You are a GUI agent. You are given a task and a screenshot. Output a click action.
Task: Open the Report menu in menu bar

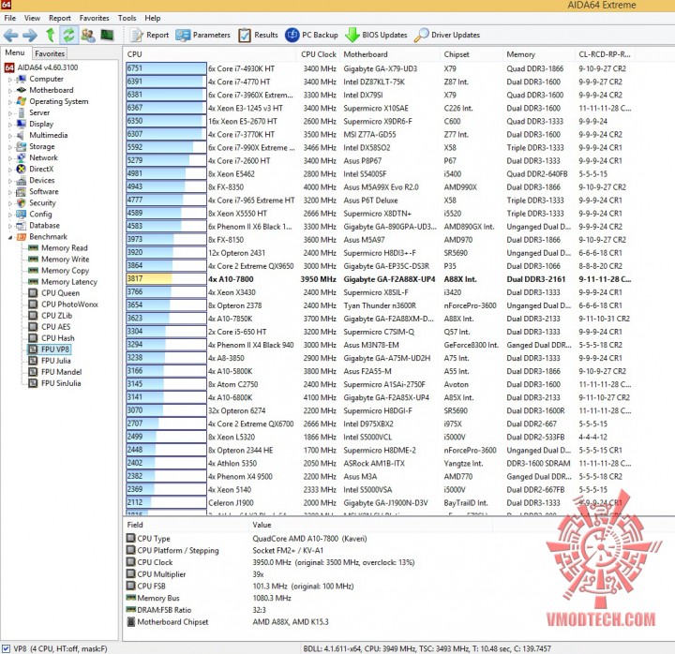coord(60,18)
